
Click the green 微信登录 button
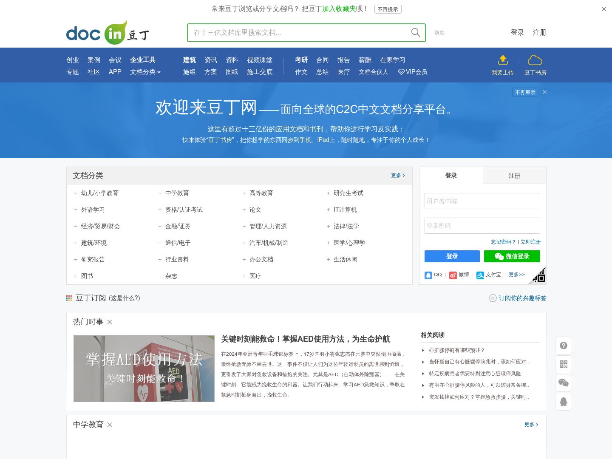click(x=512, y=256)
